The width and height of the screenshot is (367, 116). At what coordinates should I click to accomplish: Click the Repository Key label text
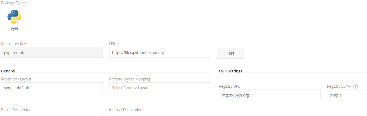[15, 44]
